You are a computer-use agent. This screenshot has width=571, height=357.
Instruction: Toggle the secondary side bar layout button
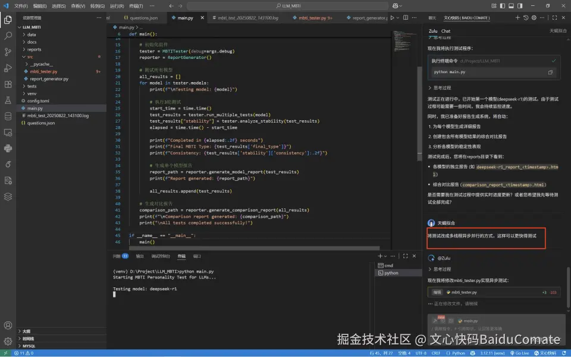519,5
